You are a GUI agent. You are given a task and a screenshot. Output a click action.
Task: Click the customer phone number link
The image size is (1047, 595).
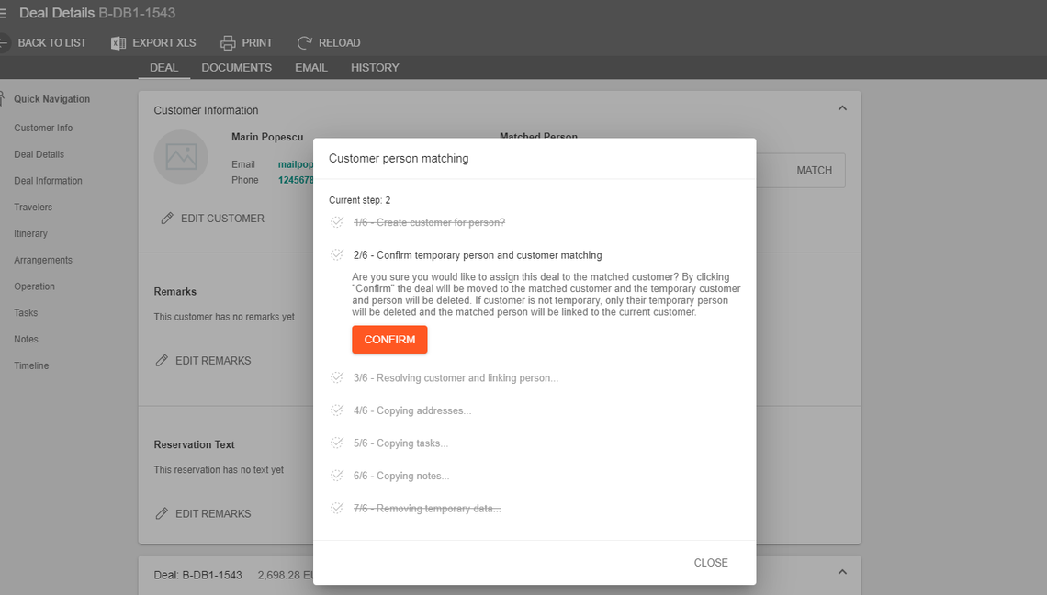point(296,180)
